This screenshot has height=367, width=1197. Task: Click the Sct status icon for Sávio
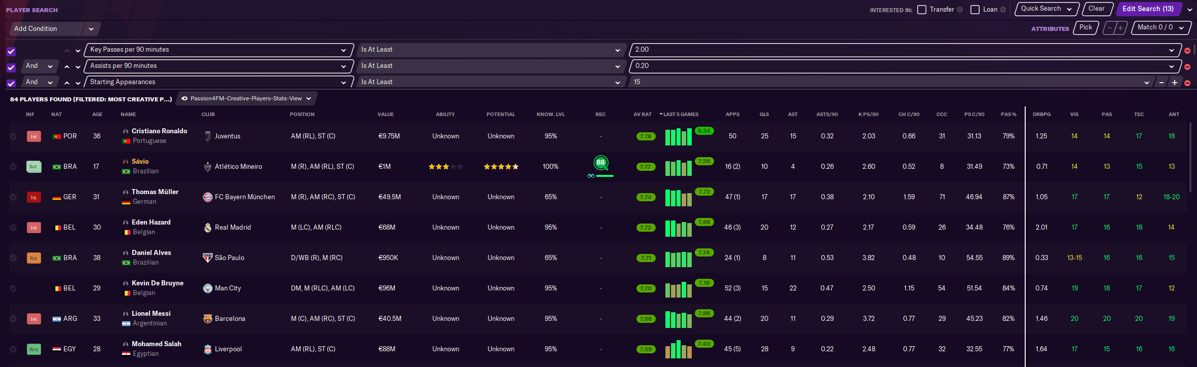pyautogui.click(x=33, y=167)
